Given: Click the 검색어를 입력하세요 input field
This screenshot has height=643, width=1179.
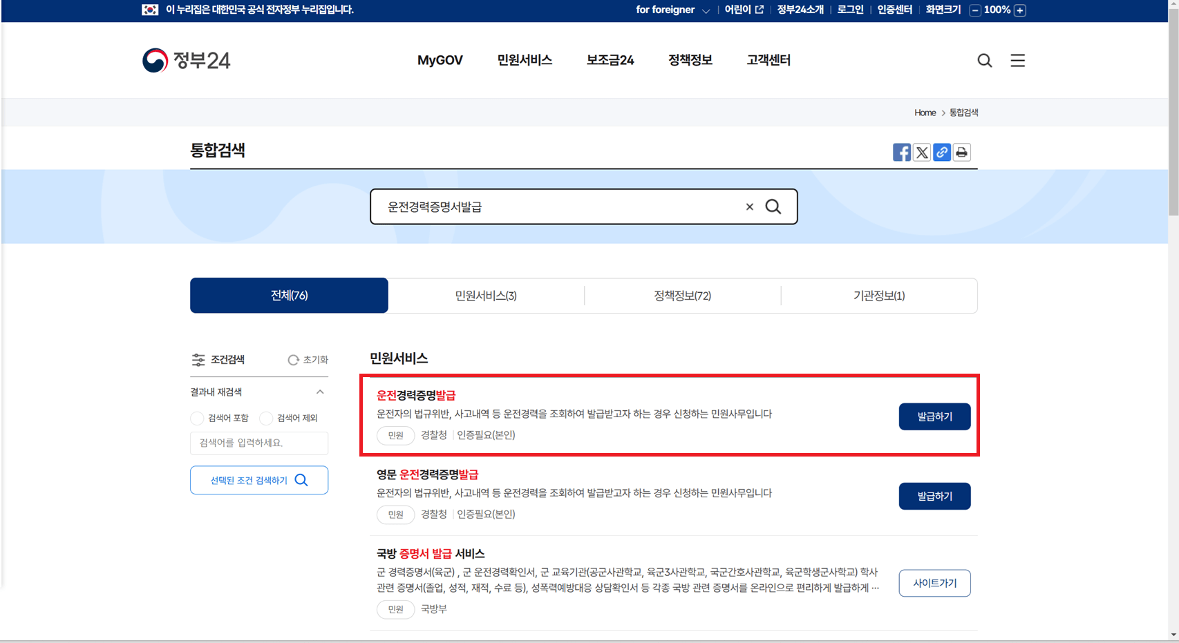Looking at the screenshot, I should pos(258,443).
